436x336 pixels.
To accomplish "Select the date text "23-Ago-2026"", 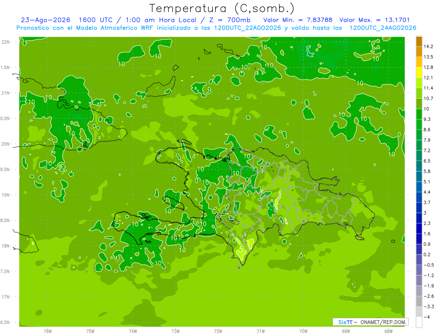I will click(x=45, y=20).
